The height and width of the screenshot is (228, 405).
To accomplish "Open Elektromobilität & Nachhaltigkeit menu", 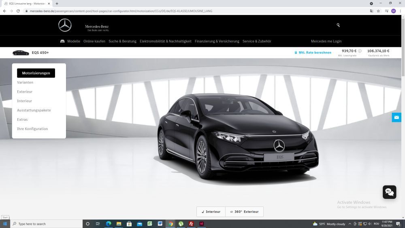I will 166,41.
